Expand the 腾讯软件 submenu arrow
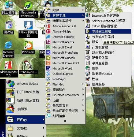Viewport: 134px width, 137px height. tap(83, 89)
